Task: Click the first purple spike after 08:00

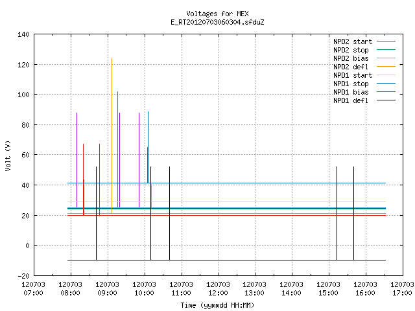Action: point(77,160)
